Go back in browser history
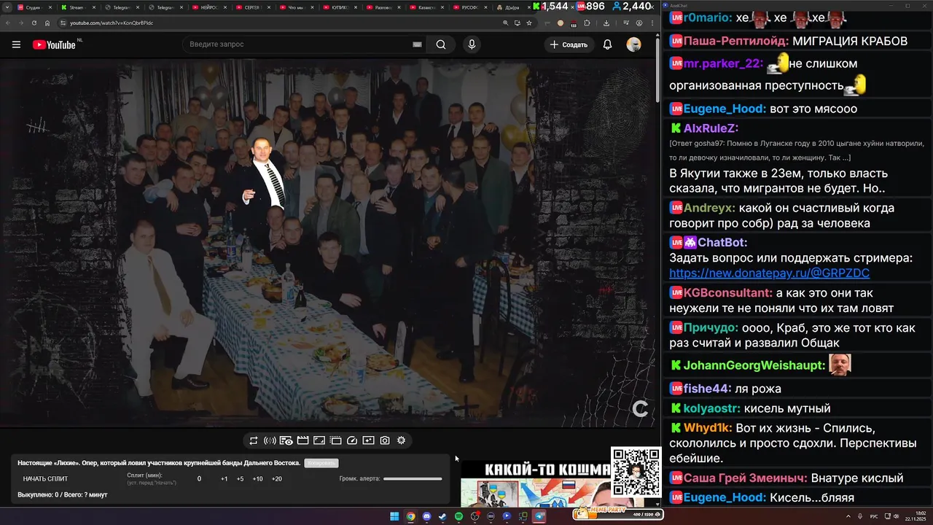This screenshot has height=525, width=933. coord(7,23)
